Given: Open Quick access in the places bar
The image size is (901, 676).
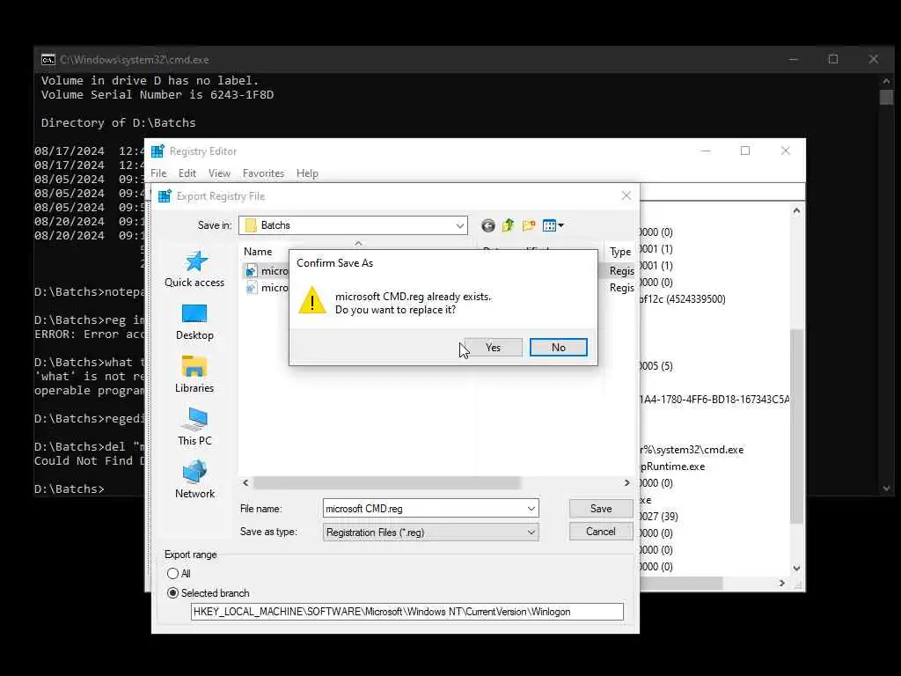Looking at the screenshot, I should coord(194,269).
